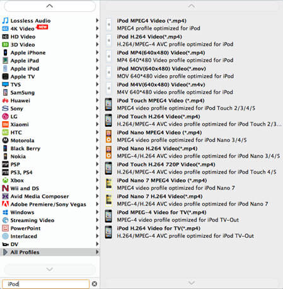Open the Apple iPod category
Screen dimensions: 283x289
[x=50, y=69]
